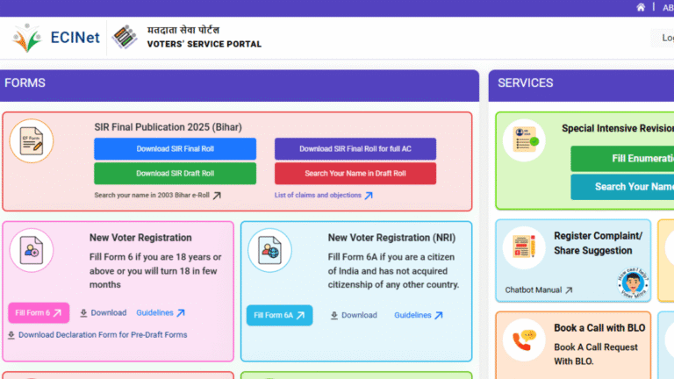Click the Book a Call with BLO phone icon
This screenshot has height=379, width=674.
tap(524, 340)
